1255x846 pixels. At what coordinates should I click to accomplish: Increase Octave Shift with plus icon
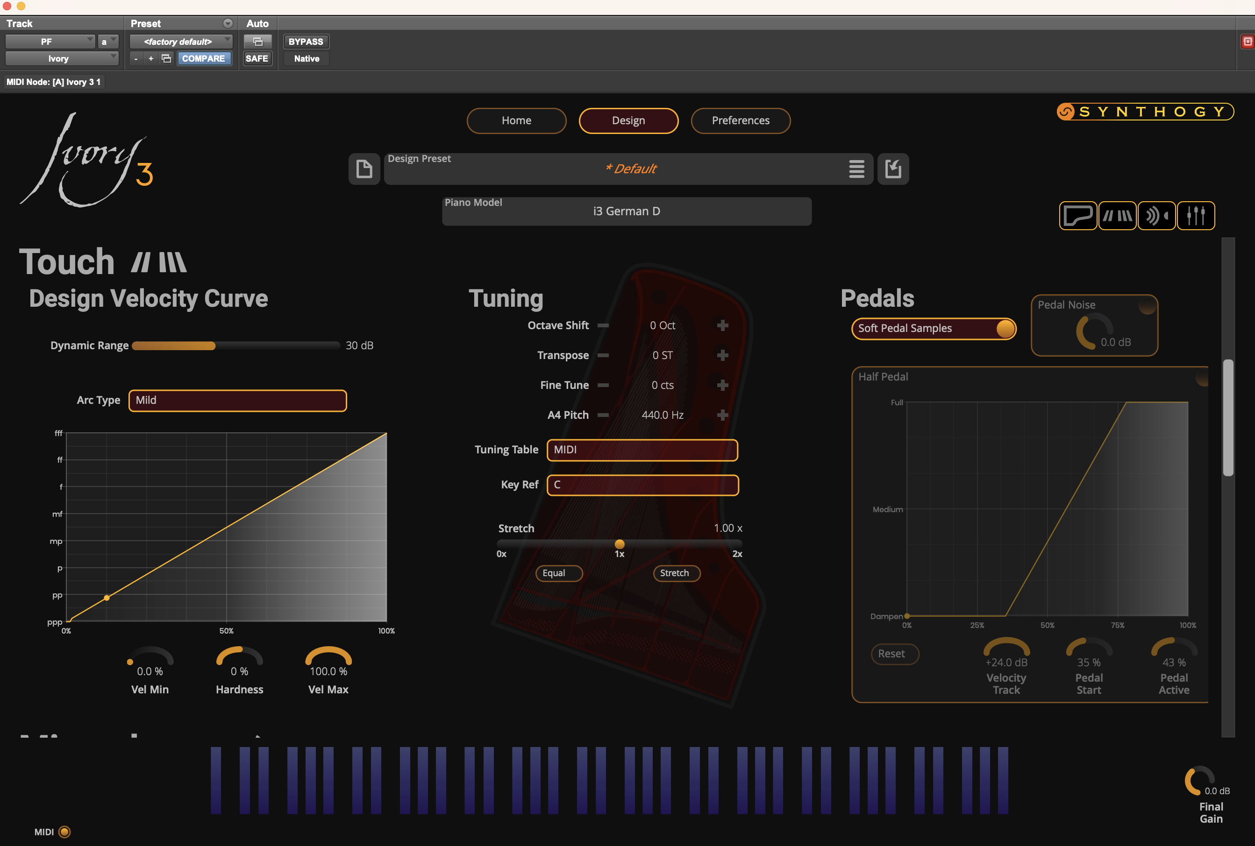tap(723, 325)
